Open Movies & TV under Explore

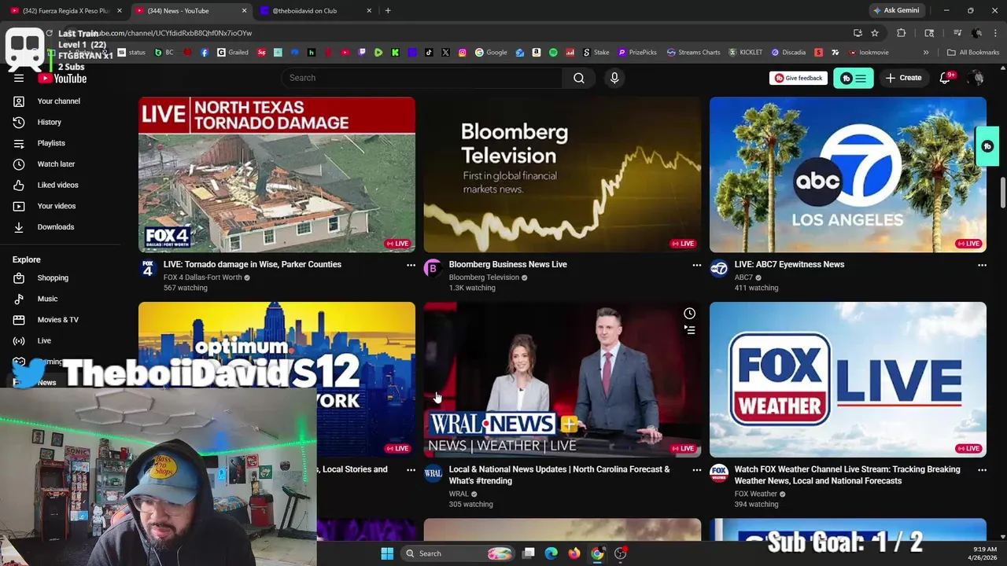[60, 320]
